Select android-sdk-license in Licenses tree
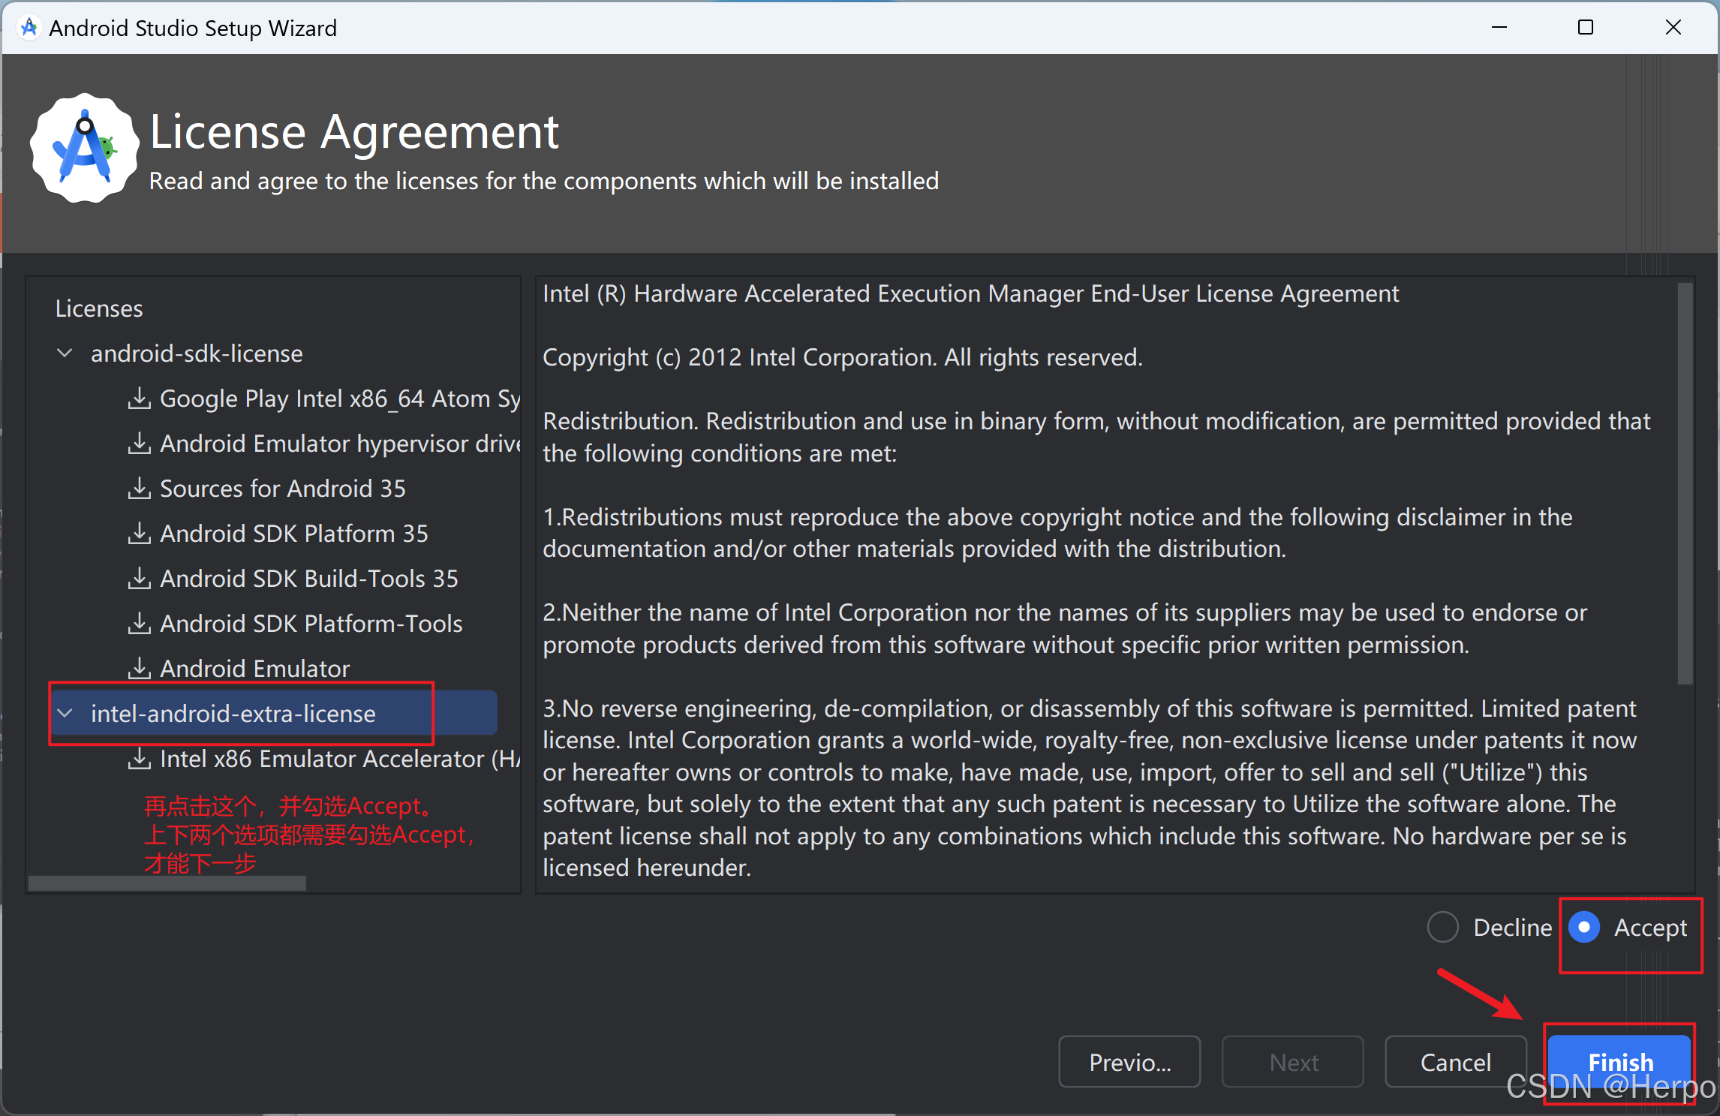 pos(197,353)
